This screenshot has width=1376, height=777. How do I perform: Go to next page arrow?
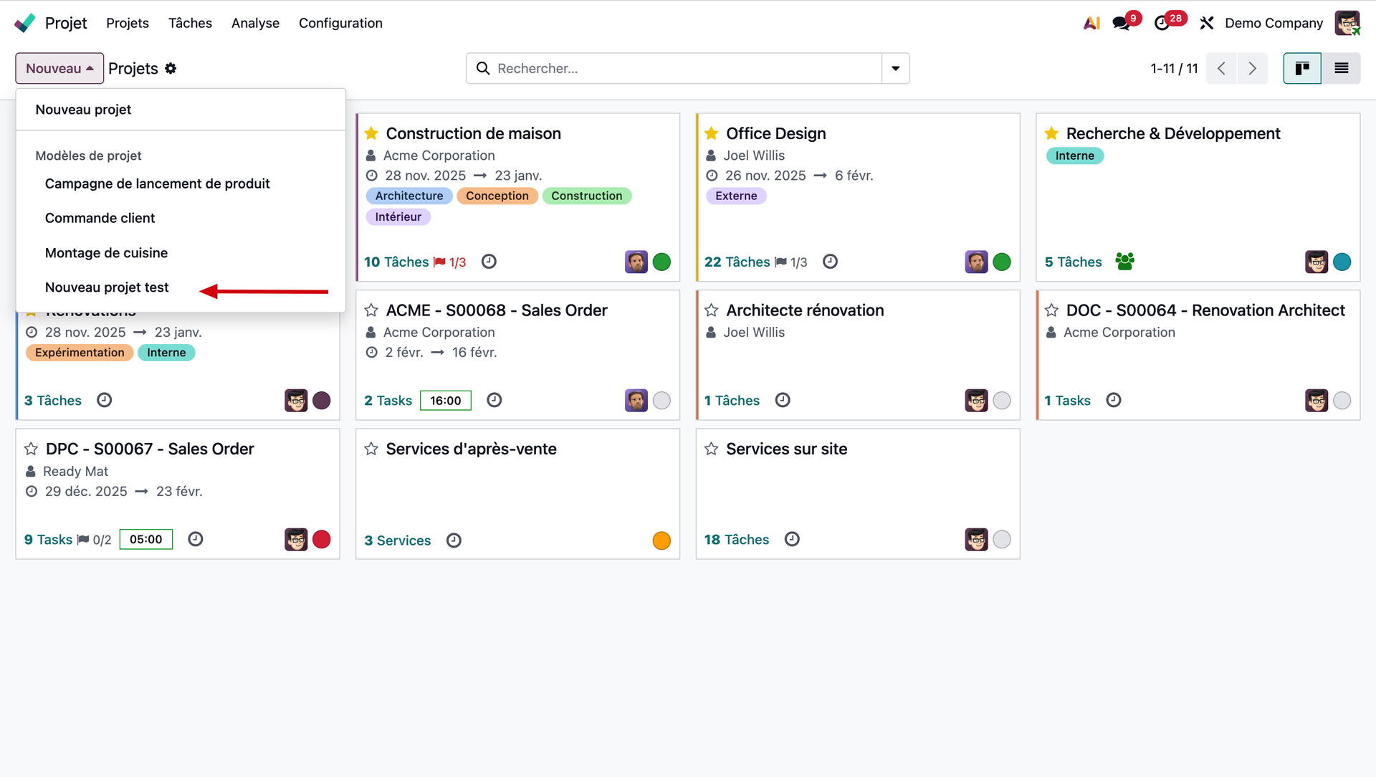pyautogui.click(x=1252, y=68)
